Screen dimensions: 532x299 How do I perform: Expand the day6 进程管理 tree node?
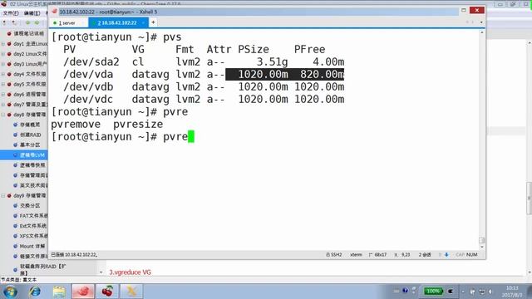[3, 94]
